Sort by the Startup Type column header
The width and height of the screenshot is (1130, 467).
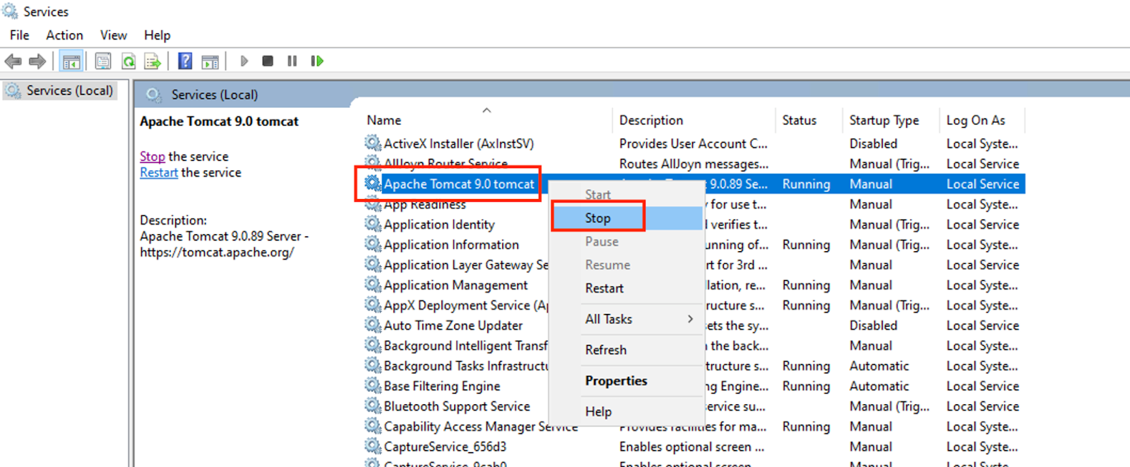point(884,121)
